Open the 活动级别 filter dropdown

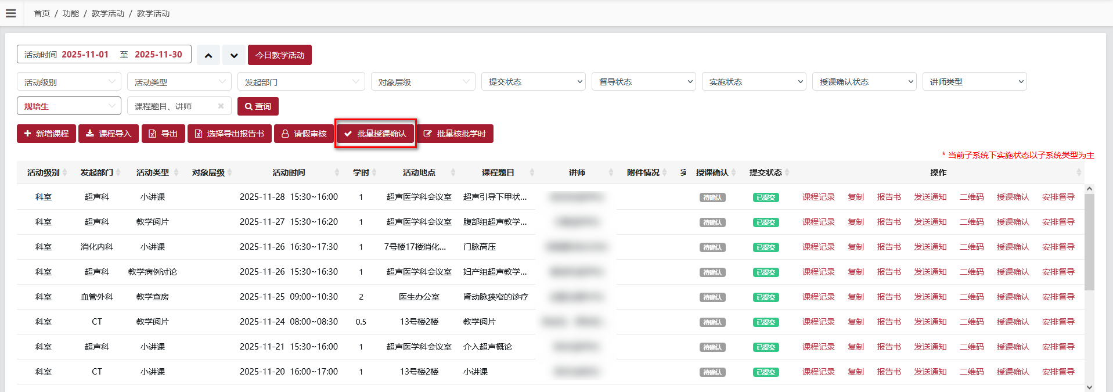[x=69, y=82]
